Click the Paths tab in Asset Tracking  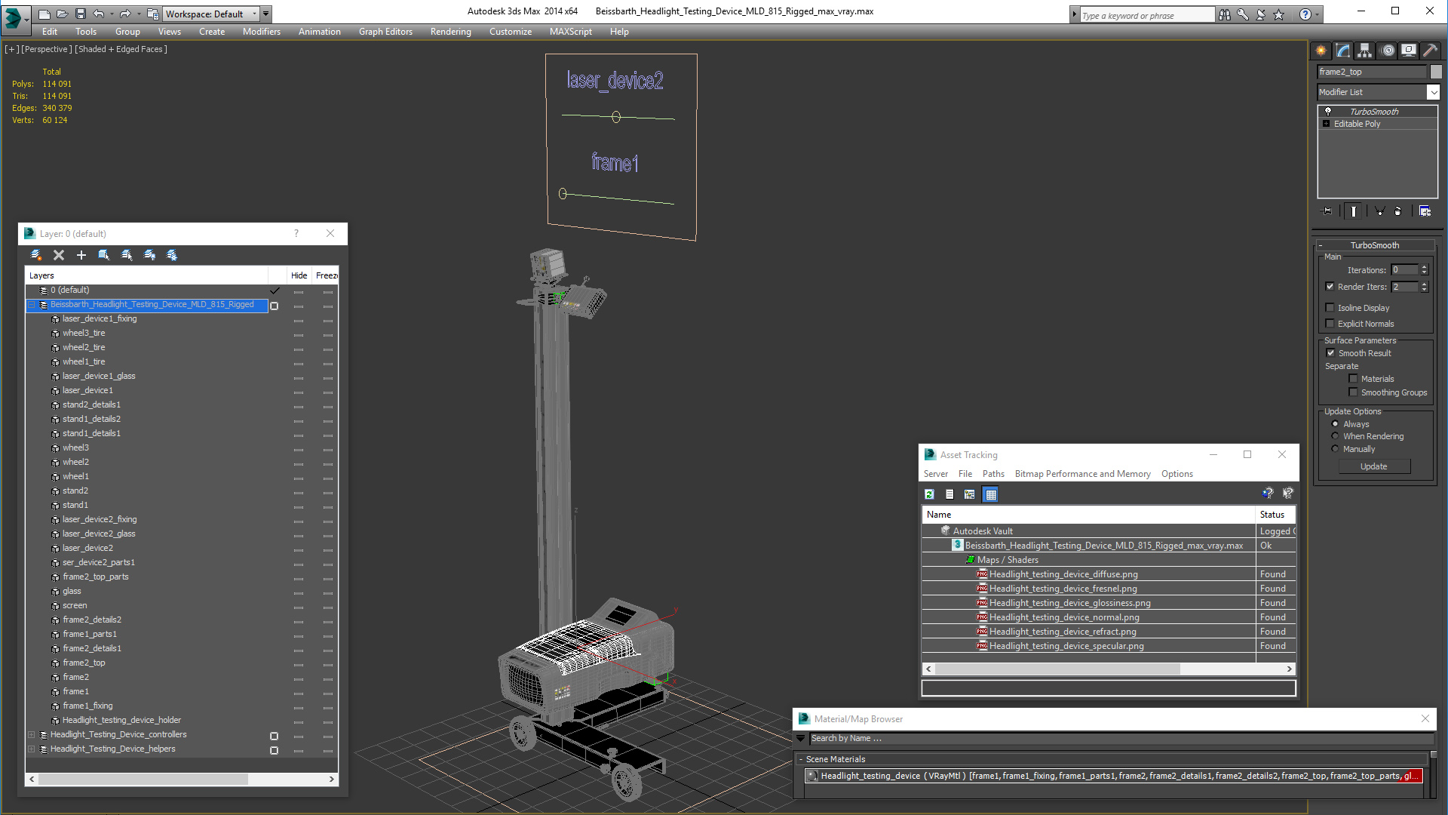click(x=992, y=472)
